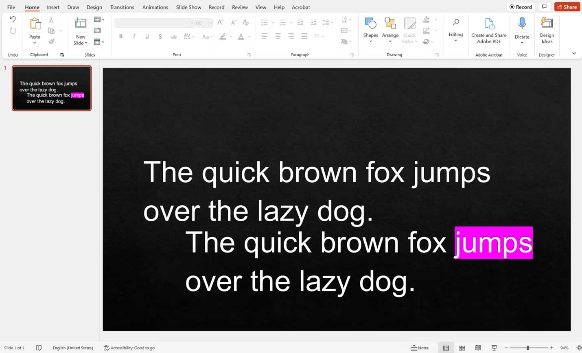Select the Bold formatting icon

coord(120,36)
